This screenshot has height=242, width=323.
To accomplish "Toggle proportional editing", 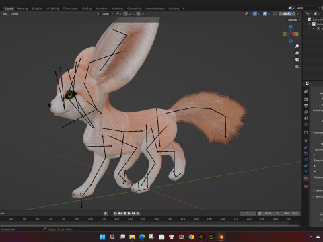I will tap(138, 14).
